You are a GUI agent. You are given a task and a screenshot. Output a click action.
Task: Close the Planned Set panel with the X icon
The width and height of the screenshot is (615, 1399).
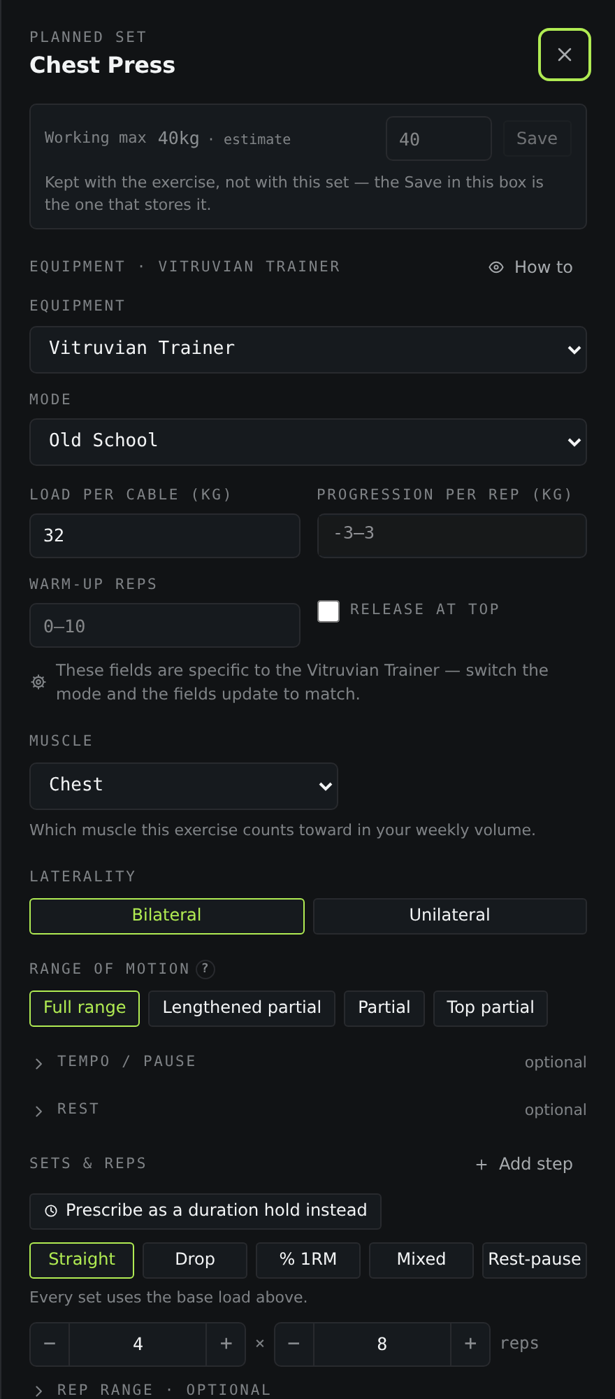pyautogui.click(x=565, y=55)
